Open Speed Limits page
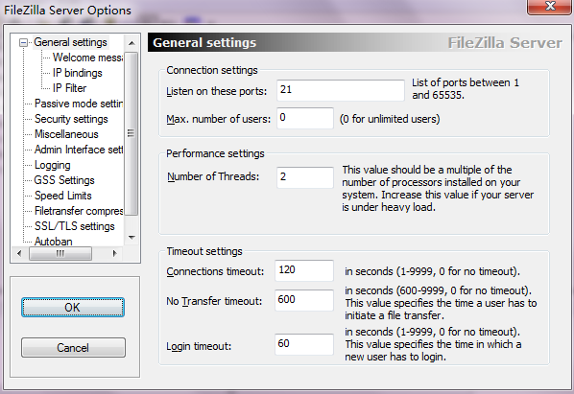This screenshot has width=574, height=394. click(63, 196)
